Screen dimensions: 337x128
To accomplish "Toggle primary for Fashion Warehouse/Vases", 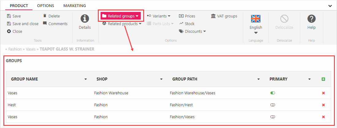I will click(x=273, y=93).
